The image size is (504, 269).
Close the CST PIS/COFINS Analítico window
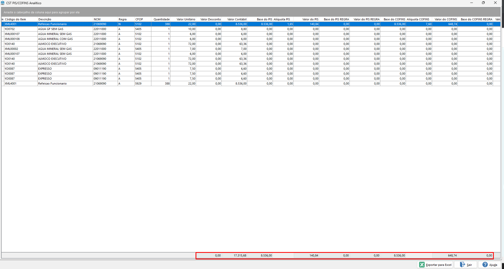[495, 3]
